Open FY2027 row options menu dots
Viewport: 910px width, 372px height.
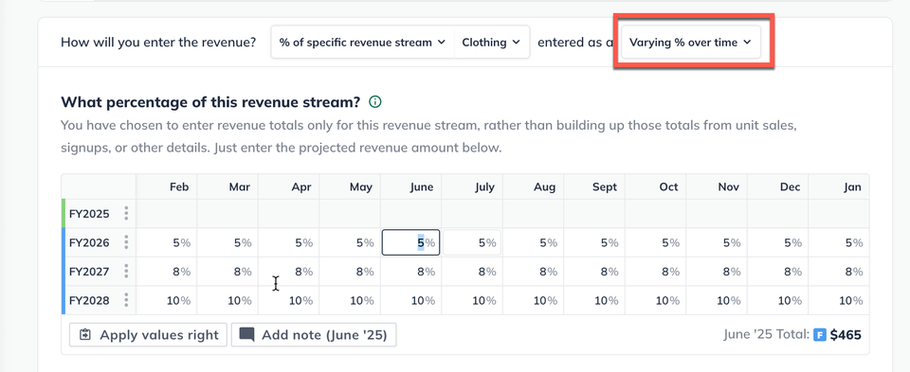[x=126, y=271]
